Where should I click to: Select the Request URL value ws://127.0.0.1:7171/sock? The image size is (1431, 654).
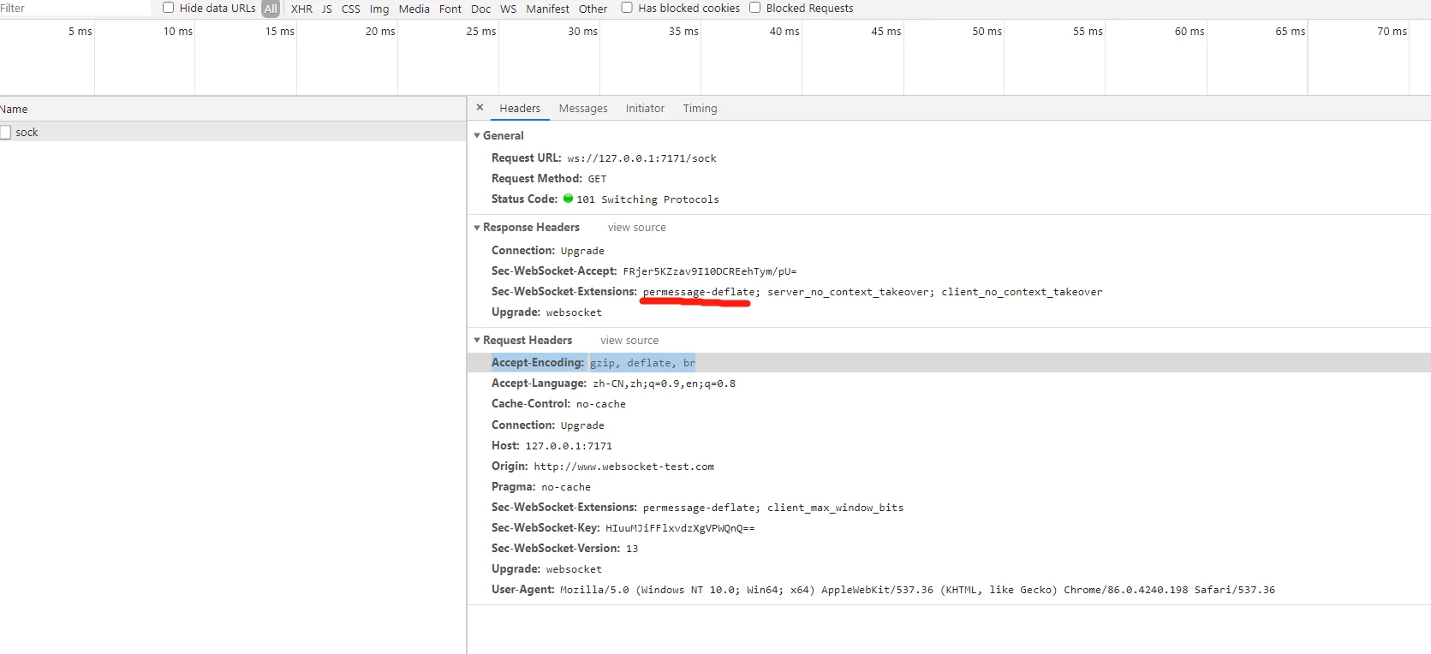click(x=641, y=158)
